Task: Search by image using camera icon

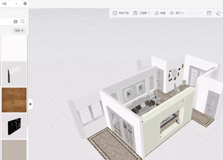Action: click(16, 21)
